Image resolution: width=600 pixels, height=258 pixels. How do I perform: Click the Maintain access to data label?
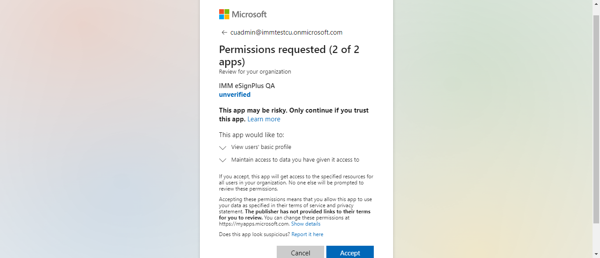click(x=295, y=160)
